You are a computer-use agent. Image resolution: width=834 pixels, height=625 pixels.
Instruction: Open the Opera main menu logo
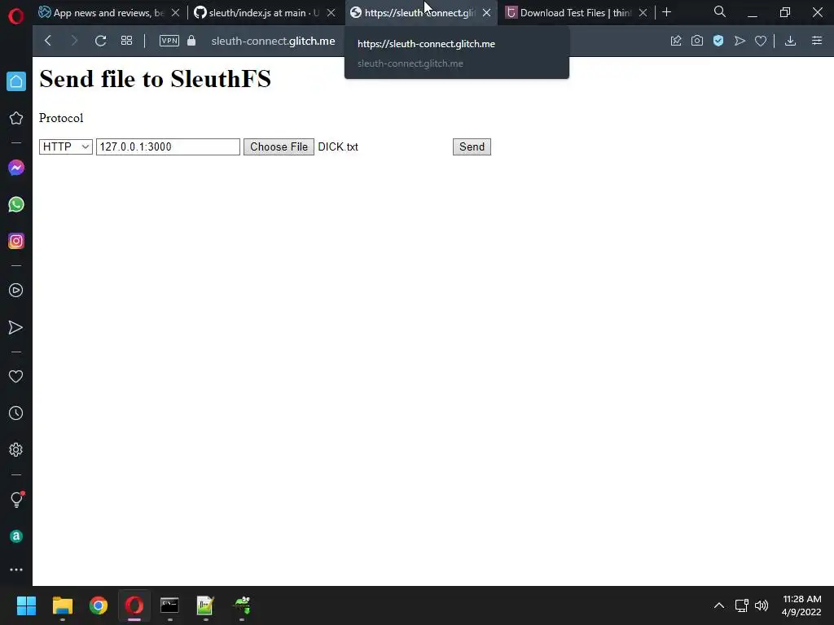click(16, 16)
